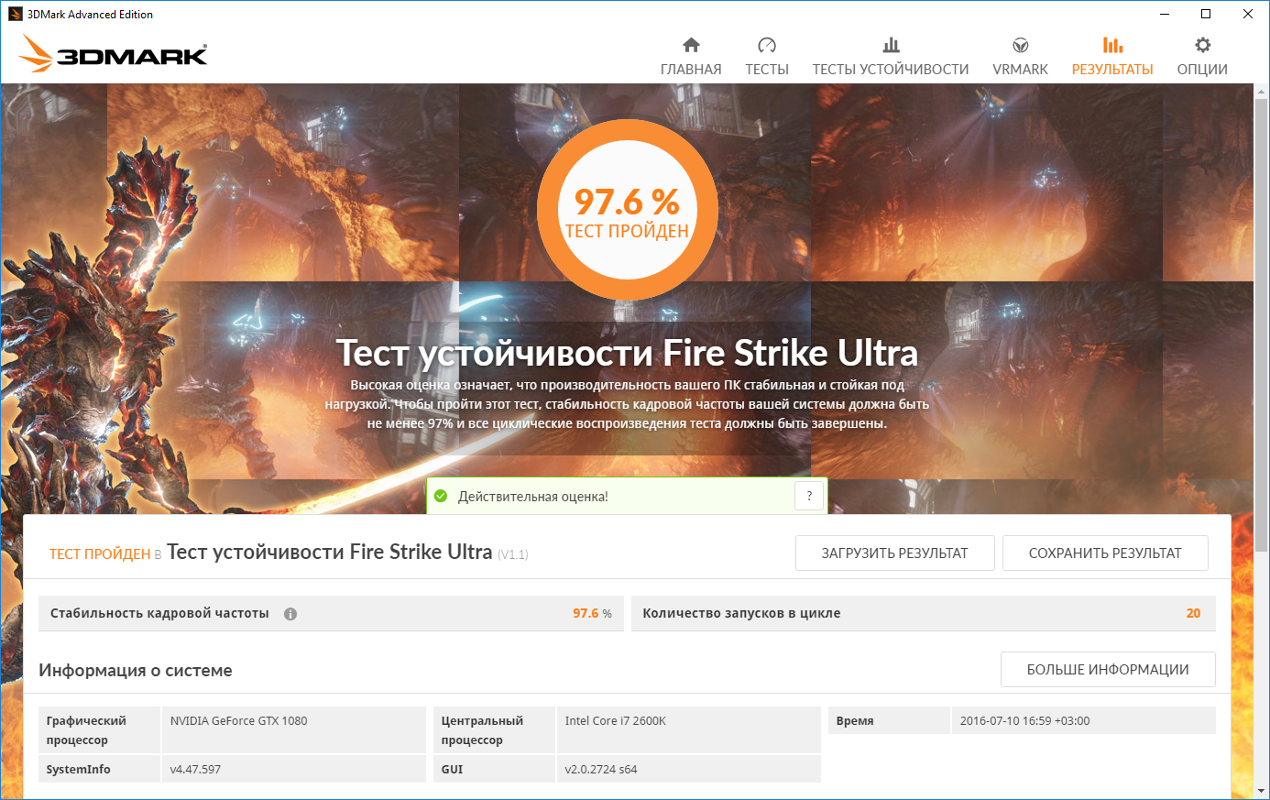The image size is (1270, 800).
Task: Click the ЗАГРУЗИТЬ РЕЗУЛЬТАТ button
Action: (x=894, y=553)
